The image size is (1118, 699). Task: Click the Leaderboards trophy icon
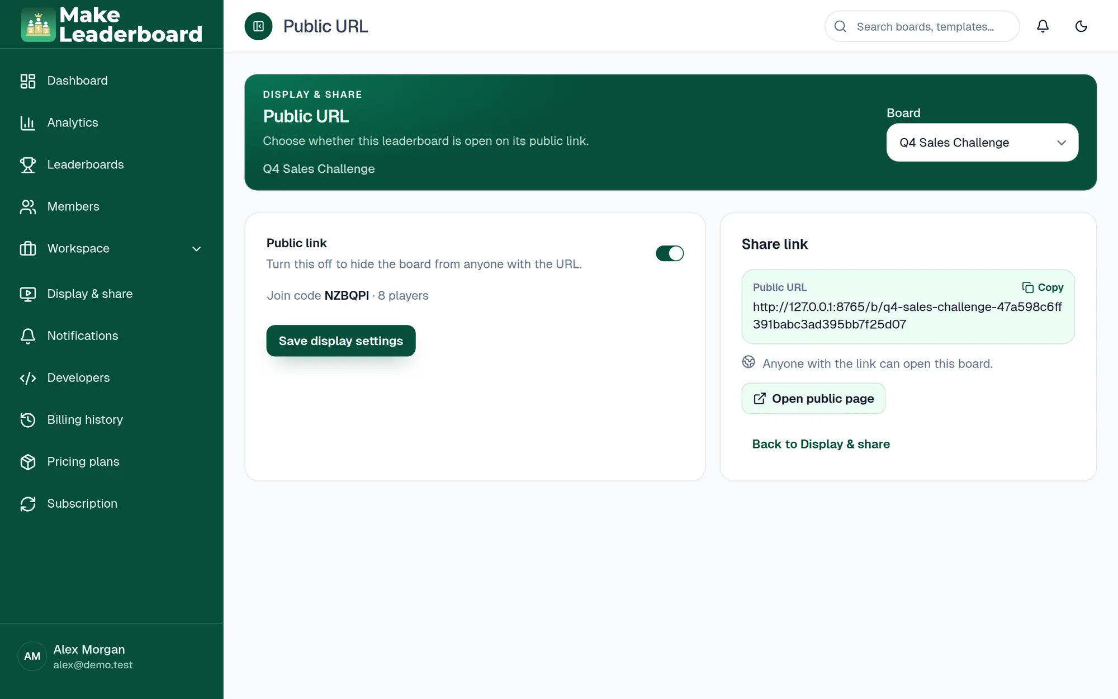[x=28, y=165]
